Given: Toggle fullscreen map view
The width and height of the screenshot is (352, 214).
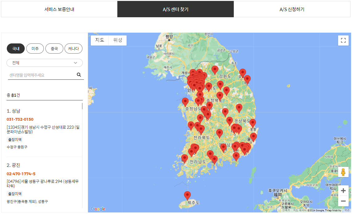Looking at the screenshot, I should (x=343, y=40).
